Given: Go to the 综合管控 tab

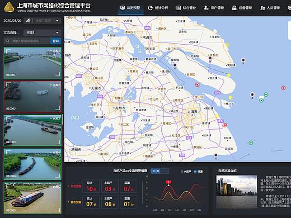Looking at the screenshot, I should (x=186, y=8).
